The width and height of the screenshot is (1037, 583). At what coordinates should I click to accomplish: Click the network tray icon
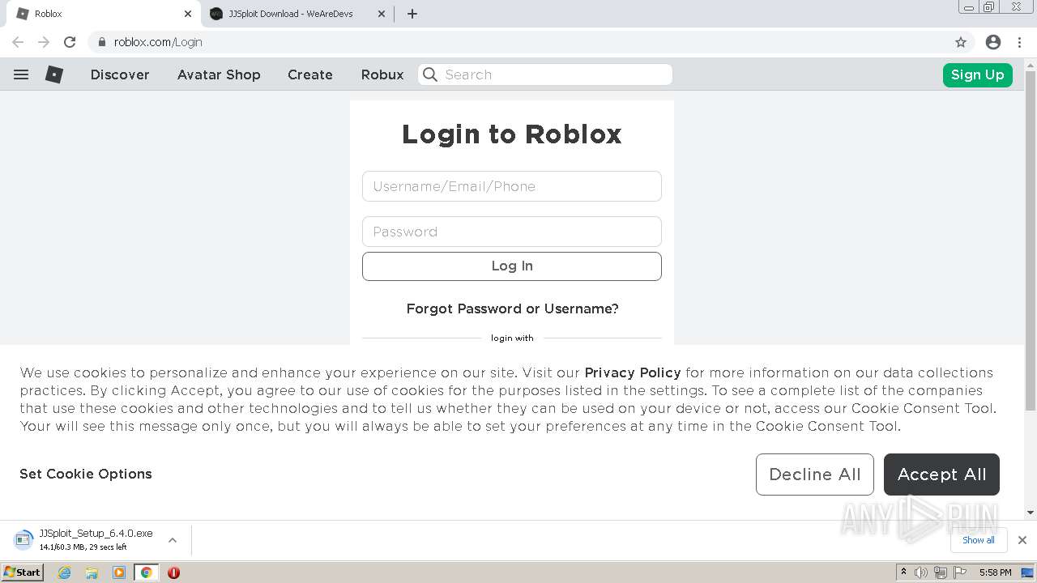pos(940,572)
